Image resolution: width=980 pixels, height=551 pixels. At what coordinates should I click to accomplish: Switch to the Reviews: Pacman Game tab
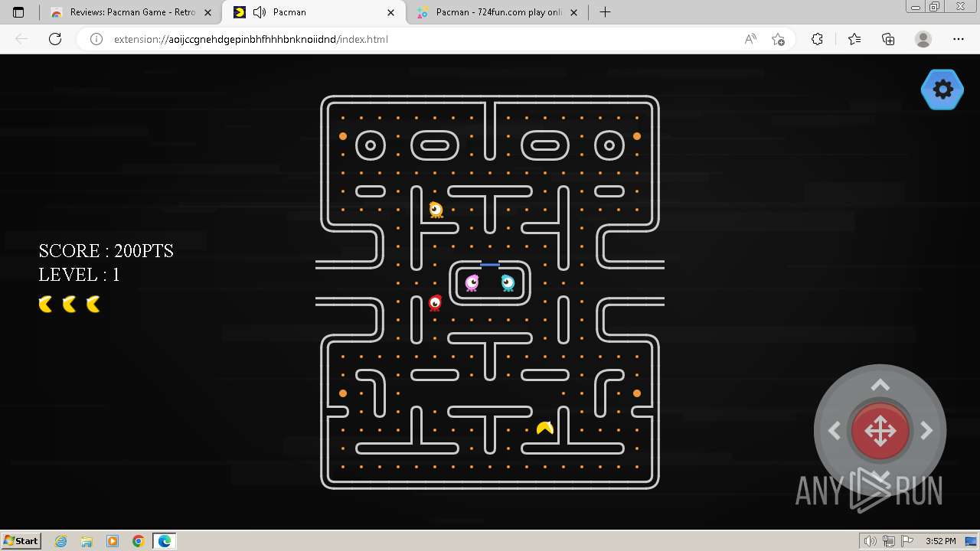click(130, 12)
